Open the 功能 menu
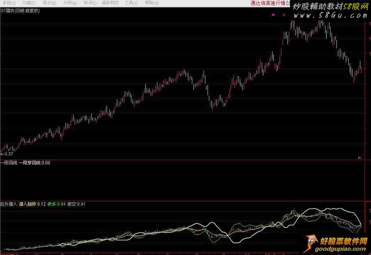Viewport: 371px width, 255px height. [29, 3]
